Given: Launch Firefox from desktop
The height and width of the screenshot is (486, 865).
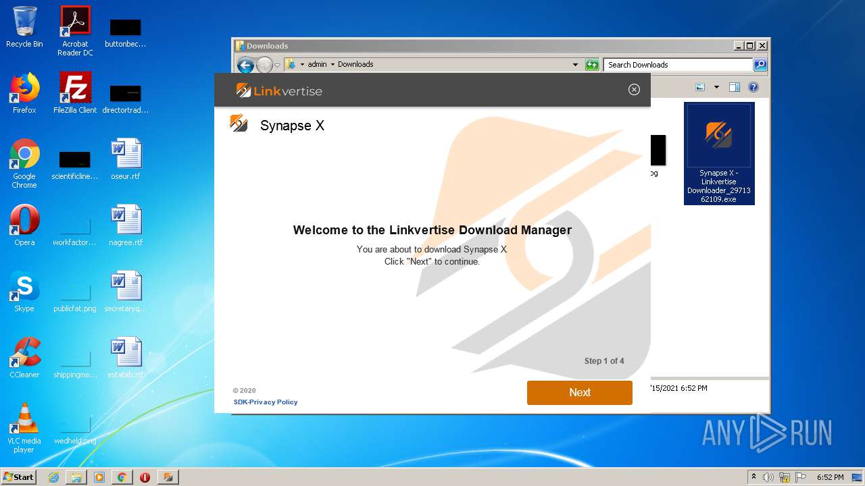Looking at the screenshot, I should coord(24,93).
